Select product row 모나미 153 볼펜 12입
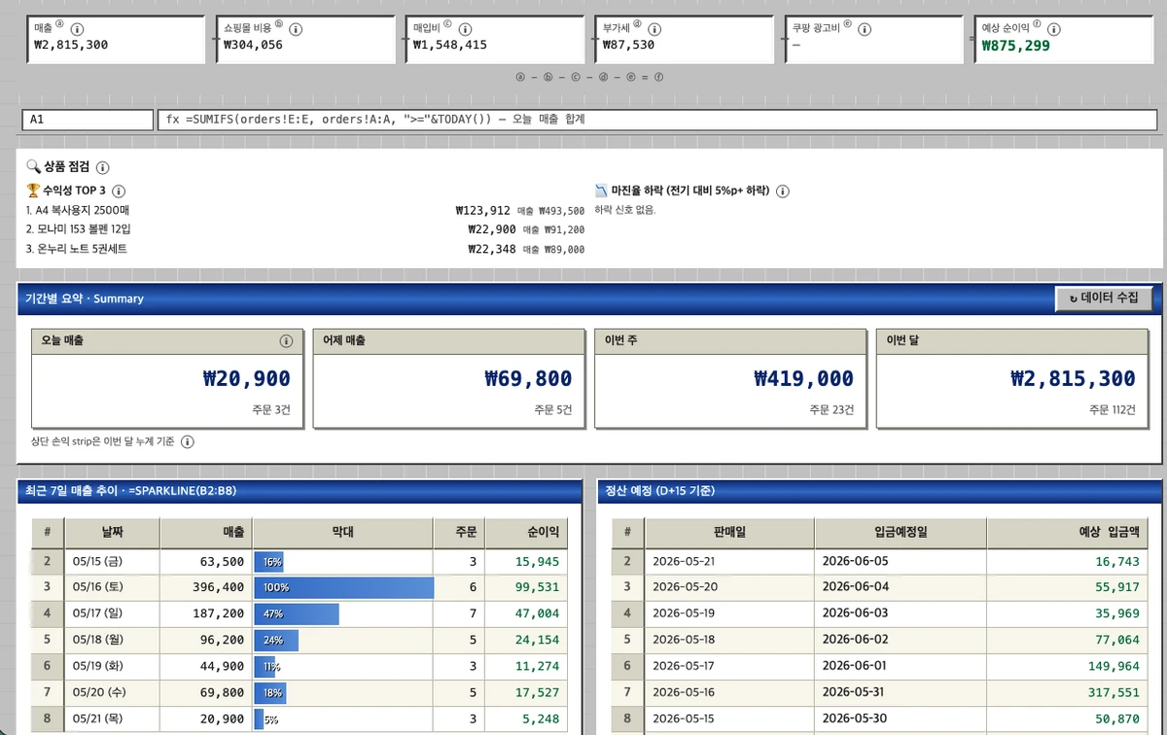 (305, 229)
